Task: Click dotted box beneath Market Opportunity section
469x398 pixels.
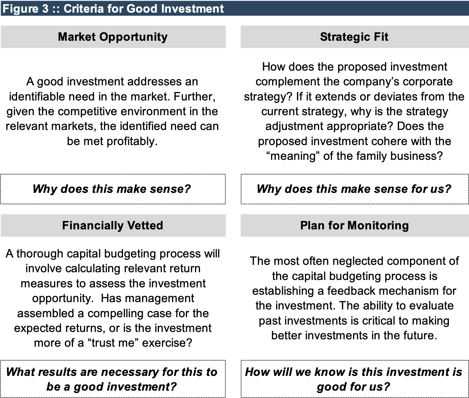Action: [113, 189]
